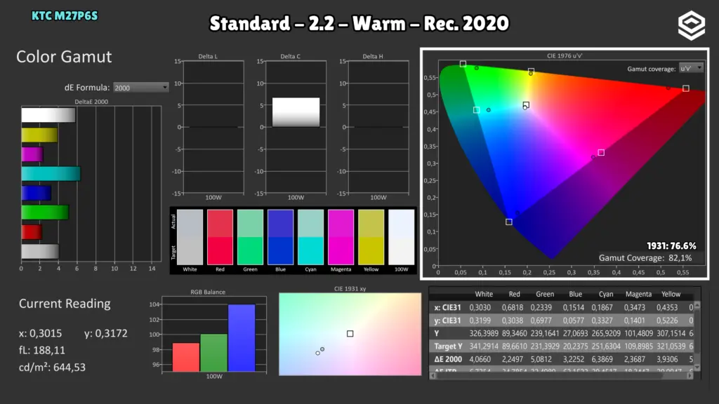Screen dimensions: 719x404
Task: Click the red target square in CIE 1976
Action: [685, 88]
